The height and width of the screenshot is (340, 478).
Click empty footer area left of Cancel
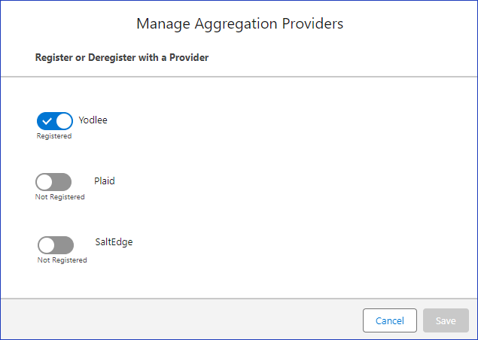[181, 320]
